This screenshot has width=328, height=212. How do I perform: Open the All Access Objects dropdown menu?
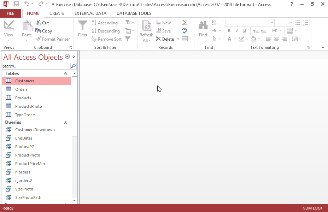click(68, 57)
